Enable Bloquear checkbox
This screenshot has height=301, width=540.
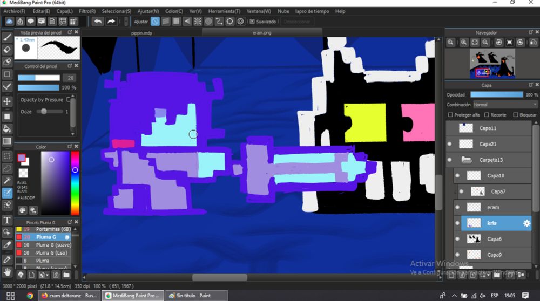coord(516,115)
